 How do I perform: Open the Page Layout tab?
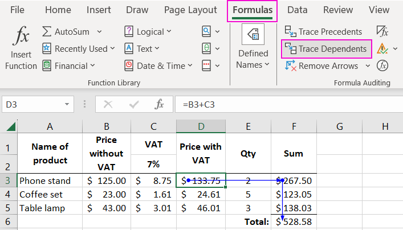click(190, 10)
